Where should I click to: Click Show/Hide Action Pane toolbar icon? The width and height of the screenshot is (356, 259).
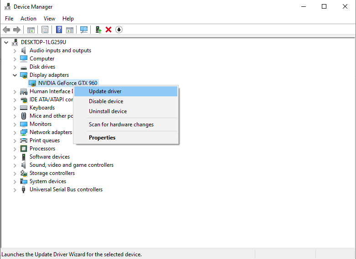click(x=70, y=30)
